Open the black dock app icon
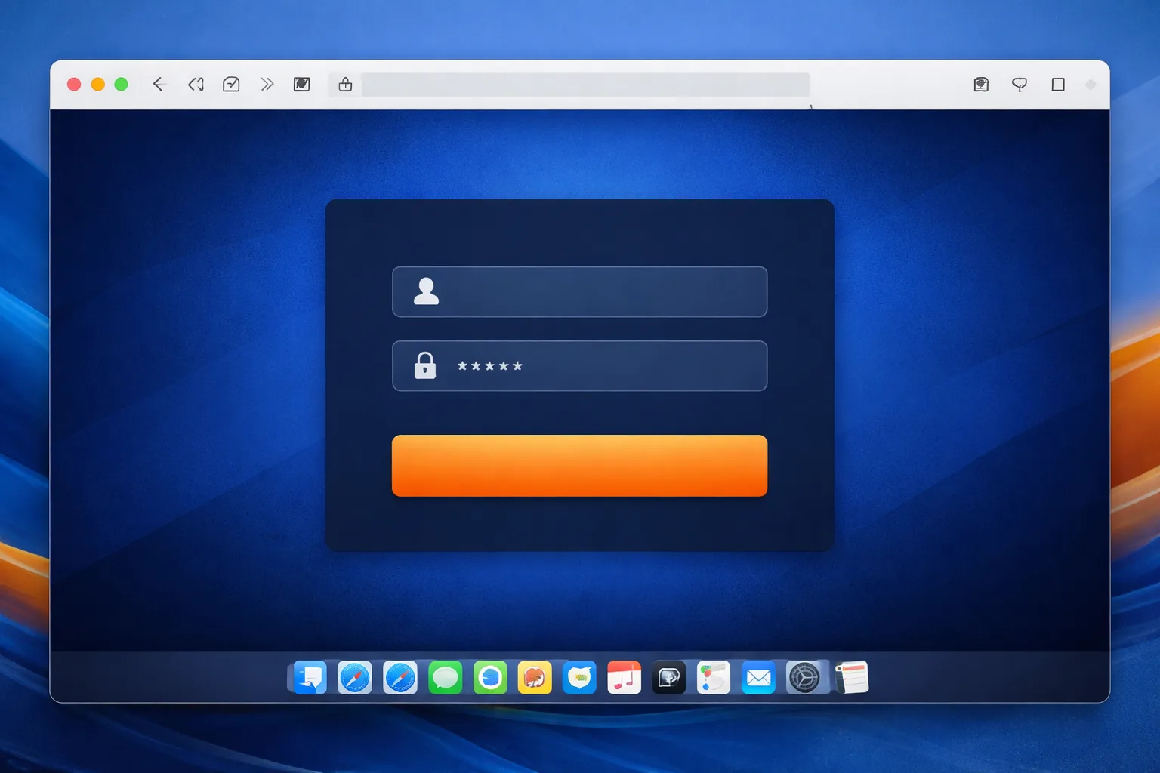Image resolution: width=1160 pixels, height=773 pixels. 669,677
